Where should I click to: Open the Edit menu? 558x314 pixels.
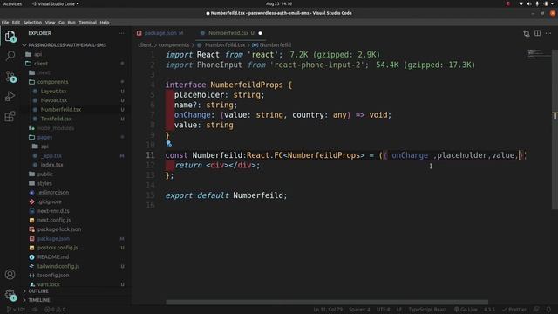click(x=16, y=23)
